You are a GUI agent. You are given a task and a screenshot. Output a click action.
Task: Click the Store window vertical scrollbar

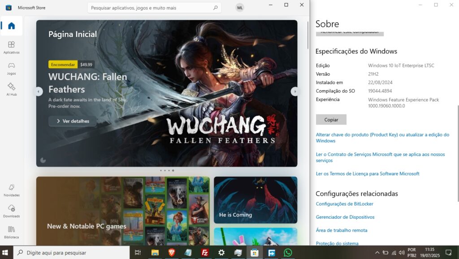[307, 35]
